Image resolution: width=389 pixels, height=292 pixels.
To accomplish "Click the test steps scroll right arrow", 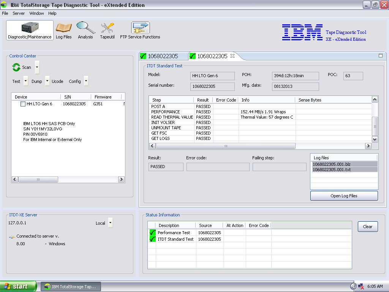I will (x=368, y=146).
